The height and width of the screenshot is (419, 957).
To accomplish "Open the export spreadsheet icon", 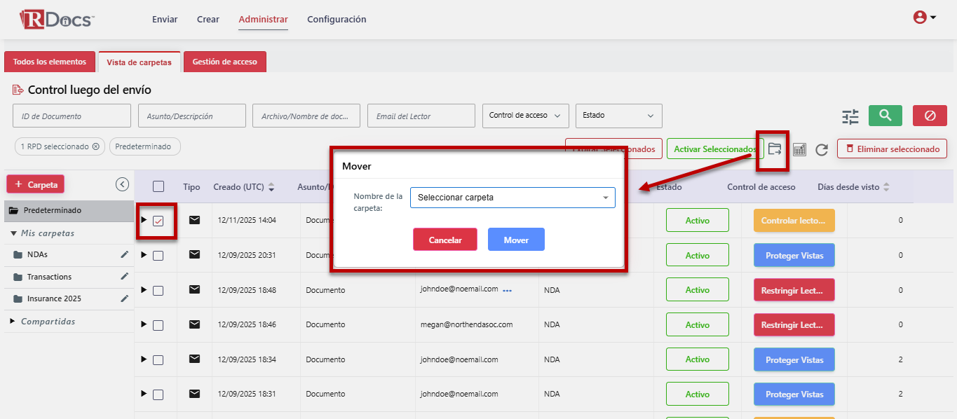I will pyautogui.click(x=799, y=149).
